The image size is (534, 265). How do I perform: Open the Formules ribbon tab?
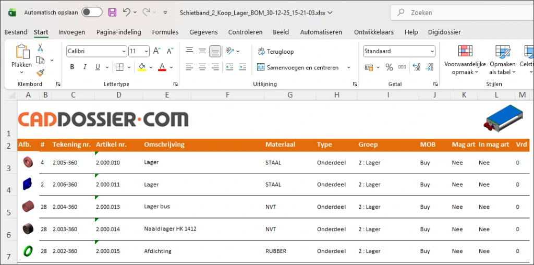pos(165,32)
